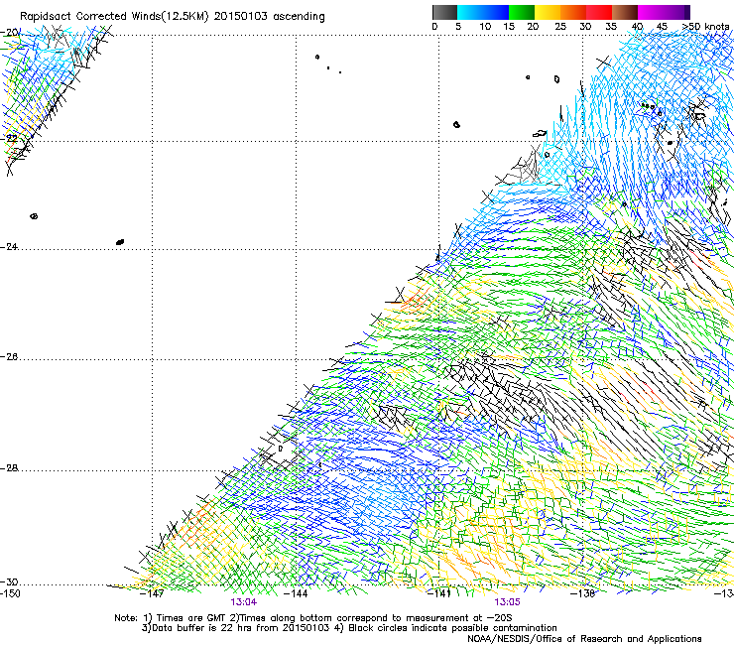734x645 pixels.
Task: Click the -144 longitude label
Action: click(x=296, y=594)
